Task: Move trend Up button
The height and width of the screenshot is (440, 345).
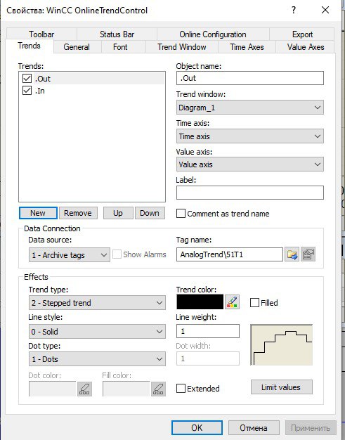Action: pyautogui.click(x=118, y=213)
